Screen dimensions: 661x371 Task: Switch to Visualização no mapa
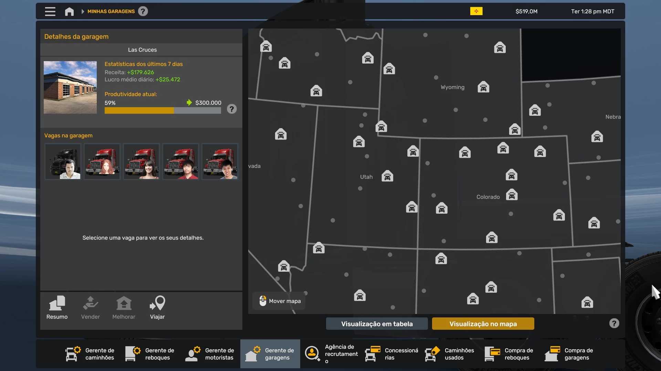coord(483,324)
